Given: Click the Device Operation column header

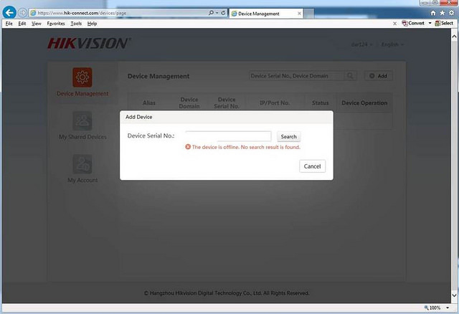Looking at the screenshot, I should pyautogui.click(x=364, y=103).
